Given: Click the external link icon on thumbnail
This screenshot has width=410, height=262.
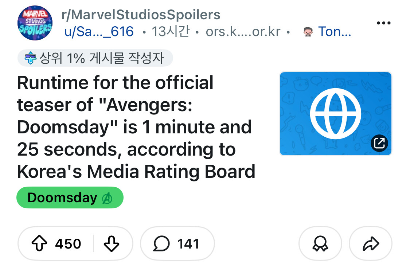Looking at the screenshot, I should (x=379, y=143).
